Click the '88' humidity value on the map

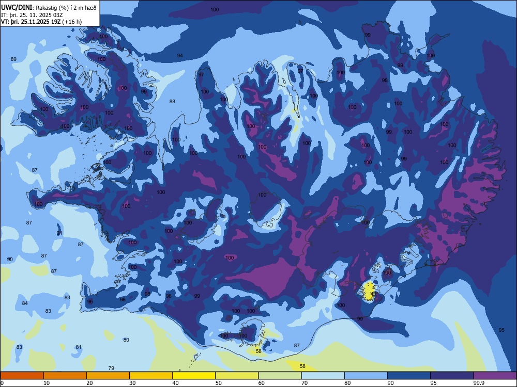coord(172,101)
